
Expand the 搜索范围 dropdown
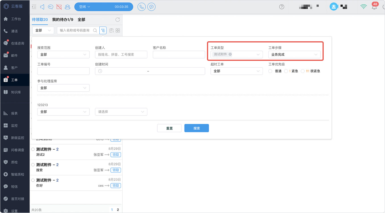click(63, 55)
